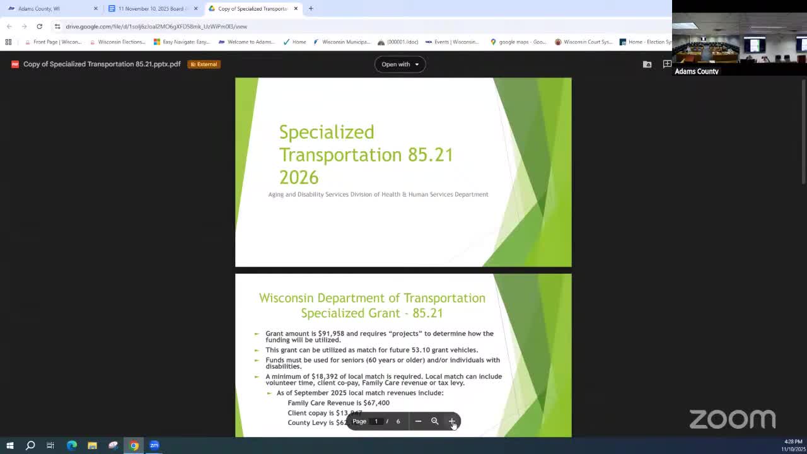Go forward to the next page
The width and height of the screenshot is (807, 454).
[24, 26]
